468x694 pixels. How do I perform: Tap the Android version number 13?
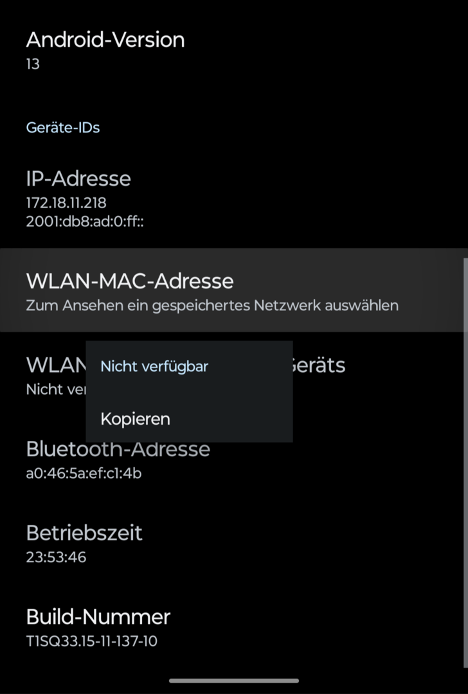click(33, 64)
